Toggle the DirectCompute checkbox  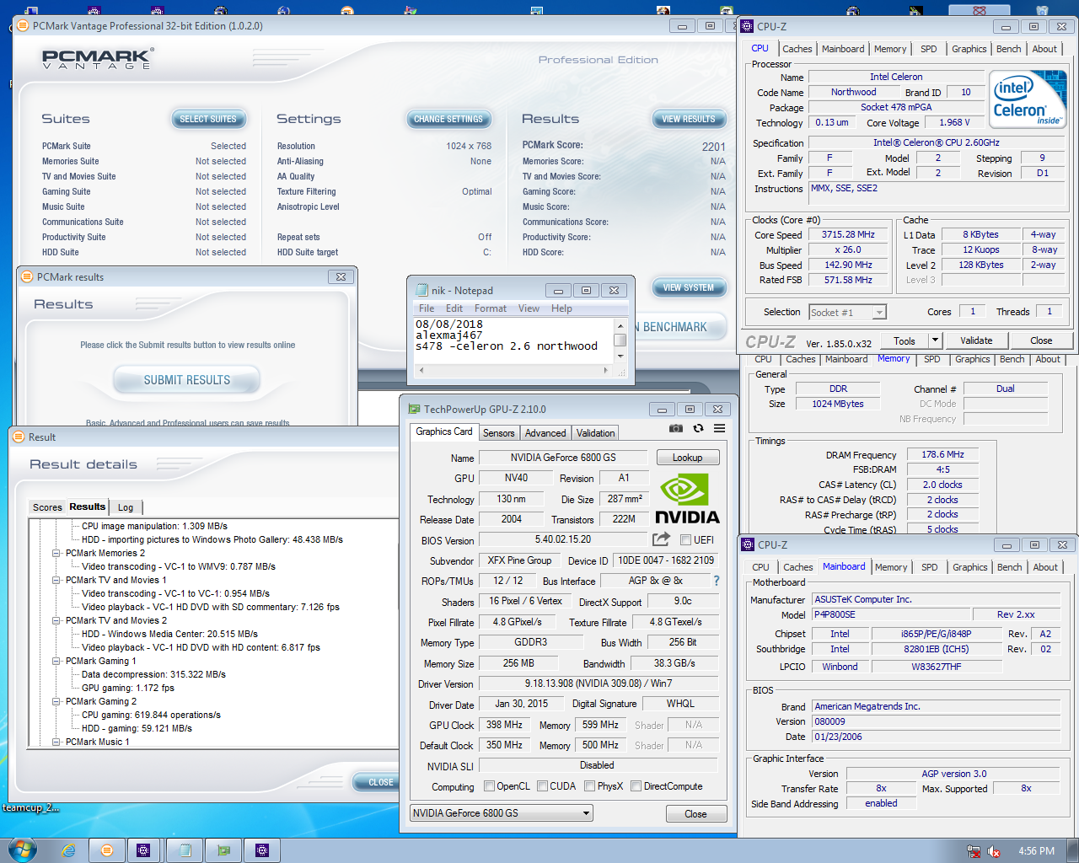(x=636, y=786)
